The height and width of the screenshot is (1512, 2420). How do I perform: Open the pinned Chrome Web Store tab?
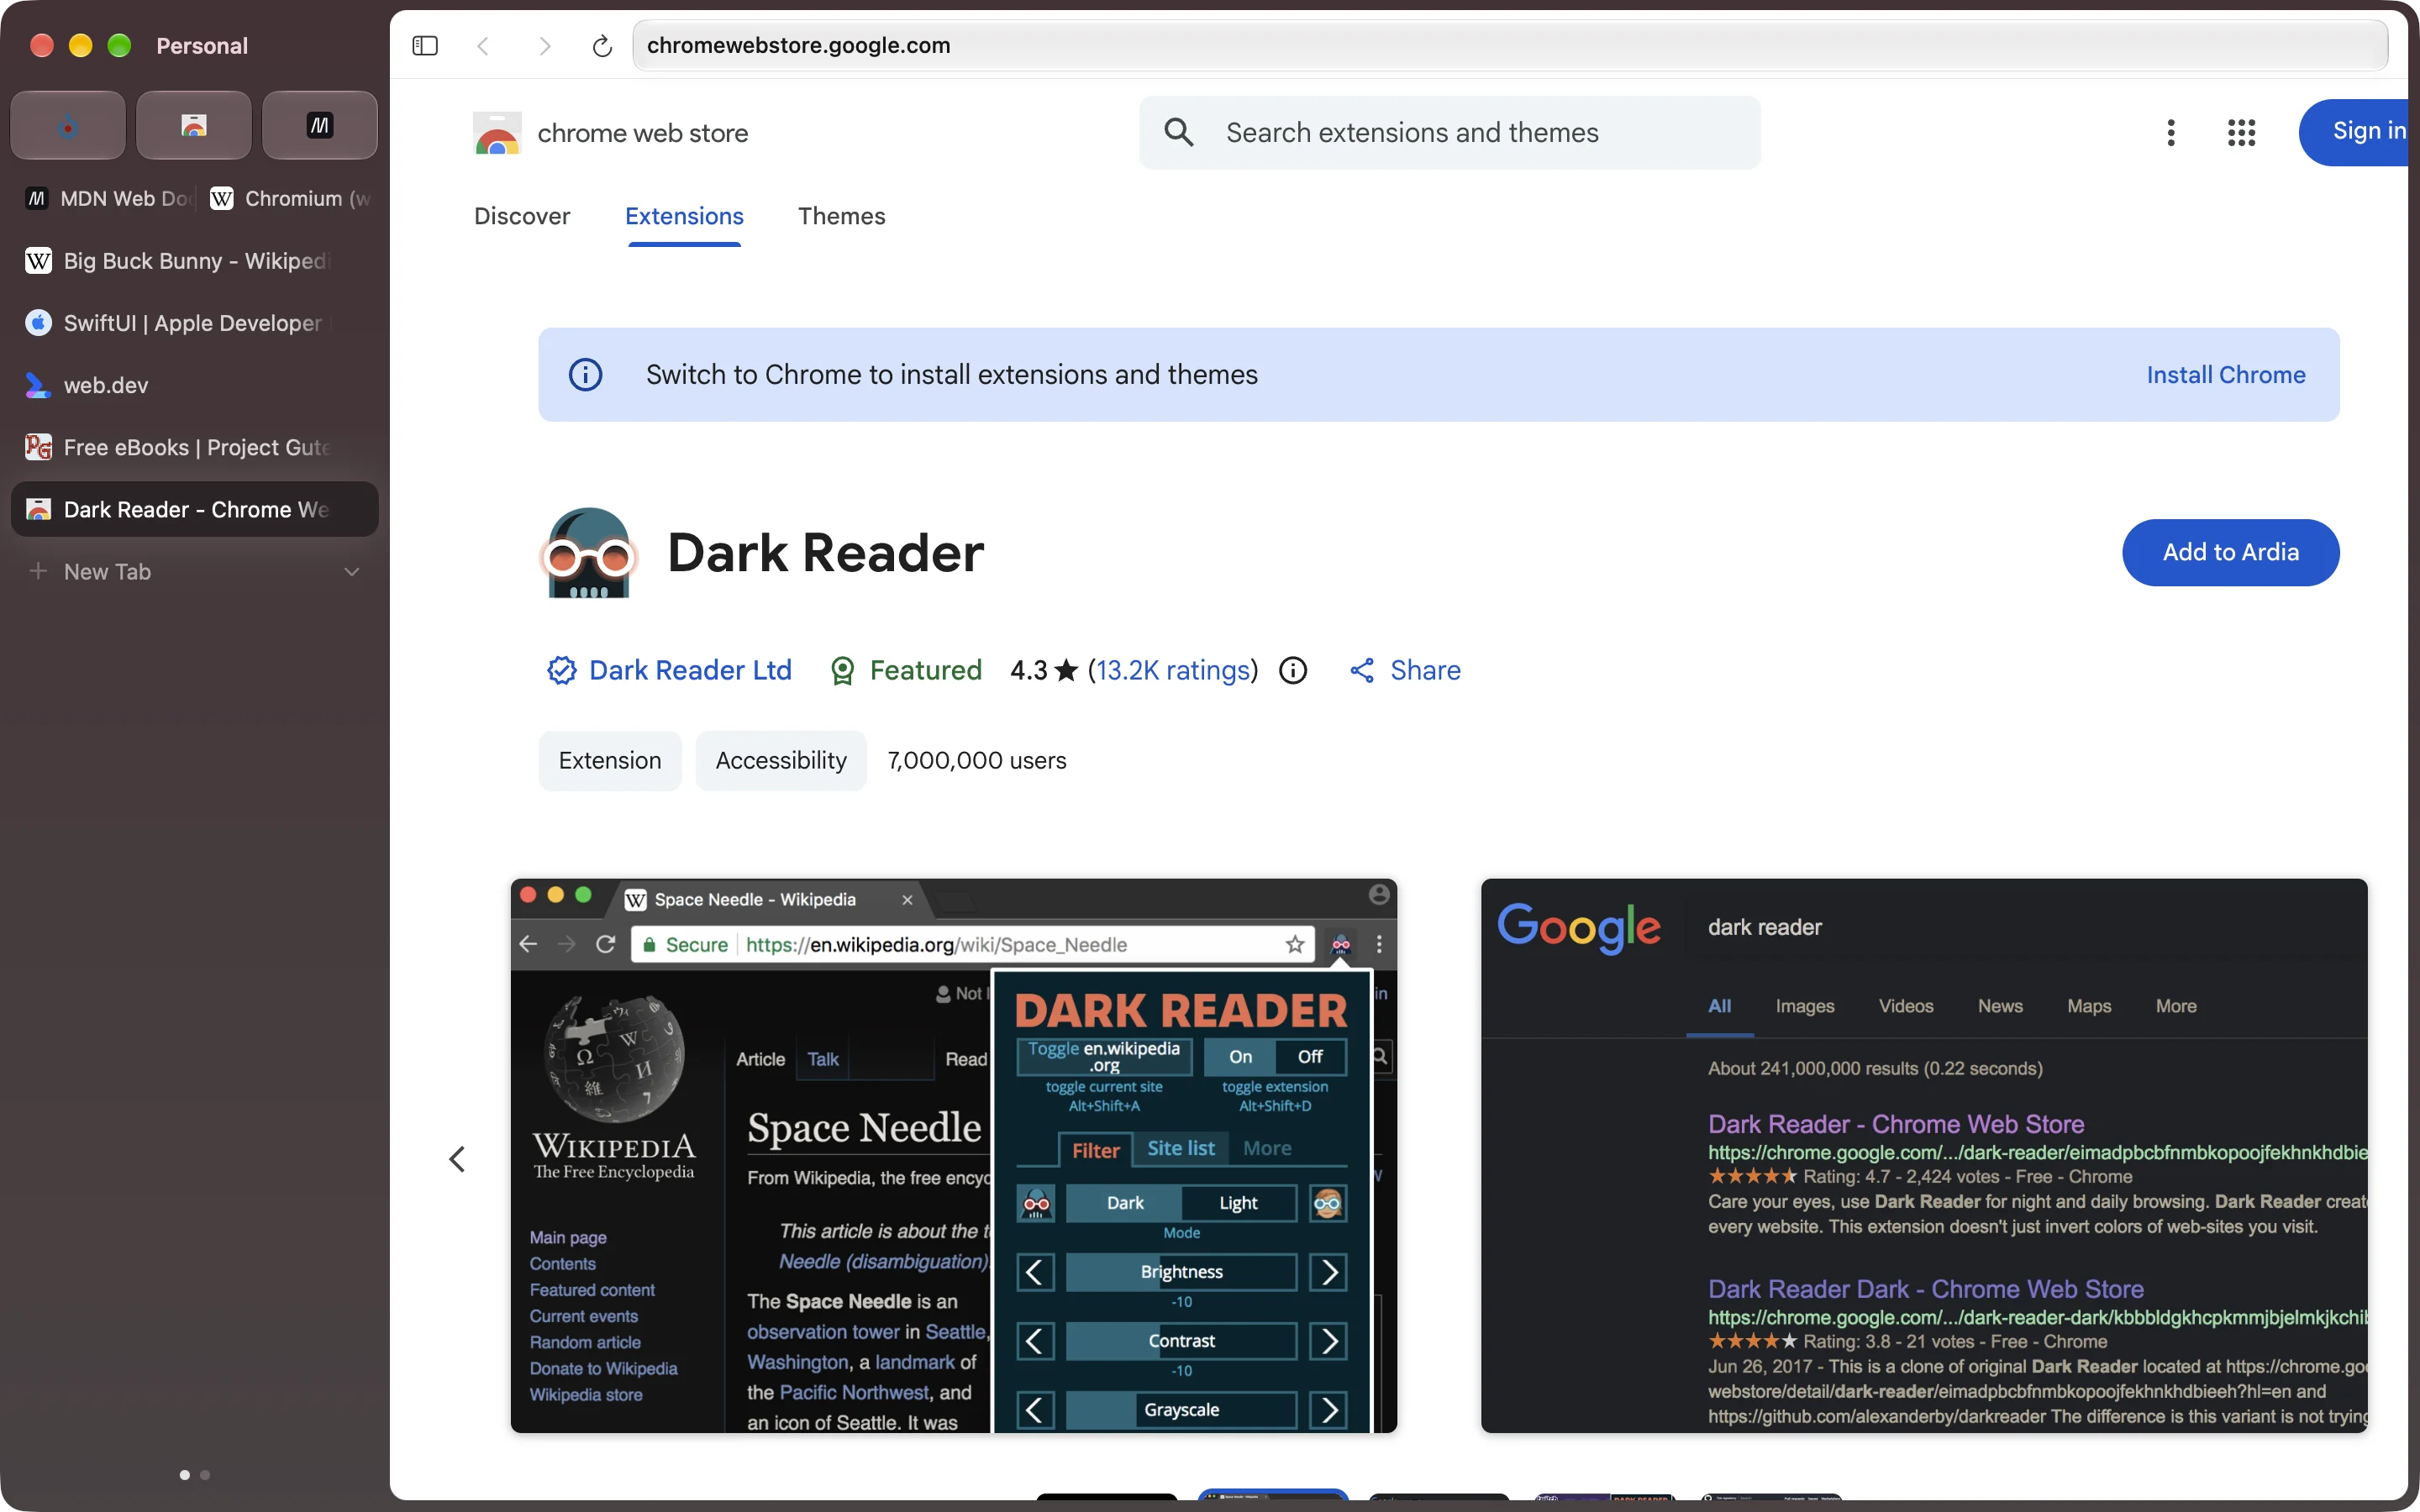click(x=194, y=125)
